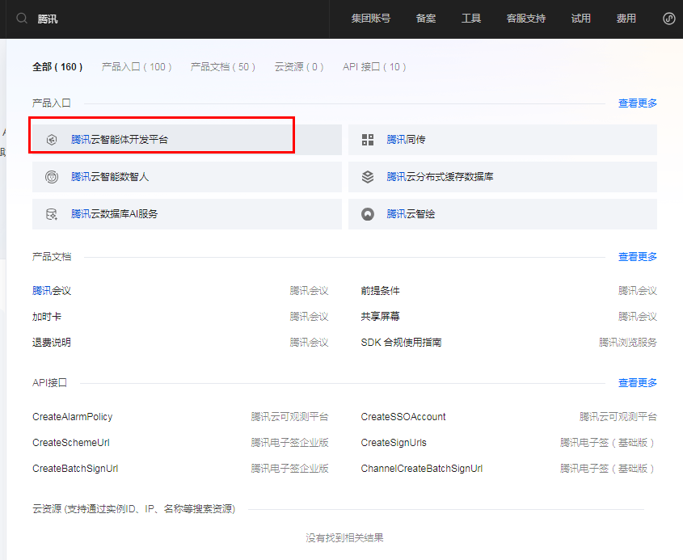Click 腾讯会议 label beside 加时卡
This screenshot has width=683, height=560.
coord(309,317)
